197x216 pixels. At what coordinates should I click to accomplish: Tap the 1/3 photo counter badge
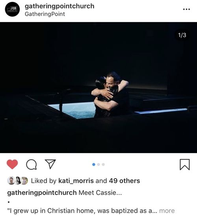(182, 35)
